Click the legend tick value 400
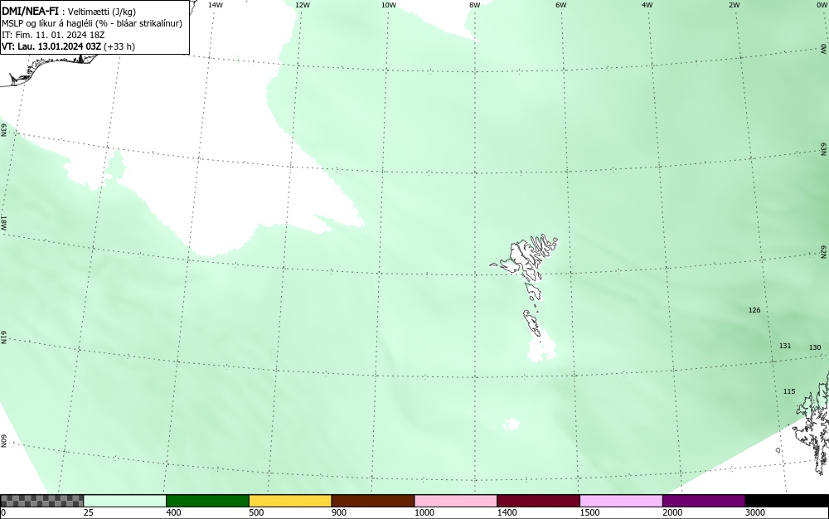Screen dimensions: 829x519 [173, 512]
